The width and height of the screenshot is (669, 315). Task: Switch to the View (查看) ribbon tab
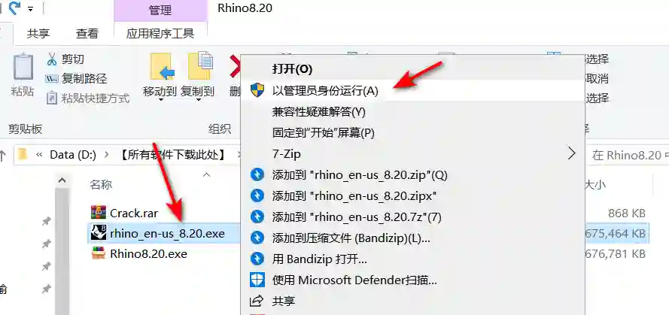87,33
